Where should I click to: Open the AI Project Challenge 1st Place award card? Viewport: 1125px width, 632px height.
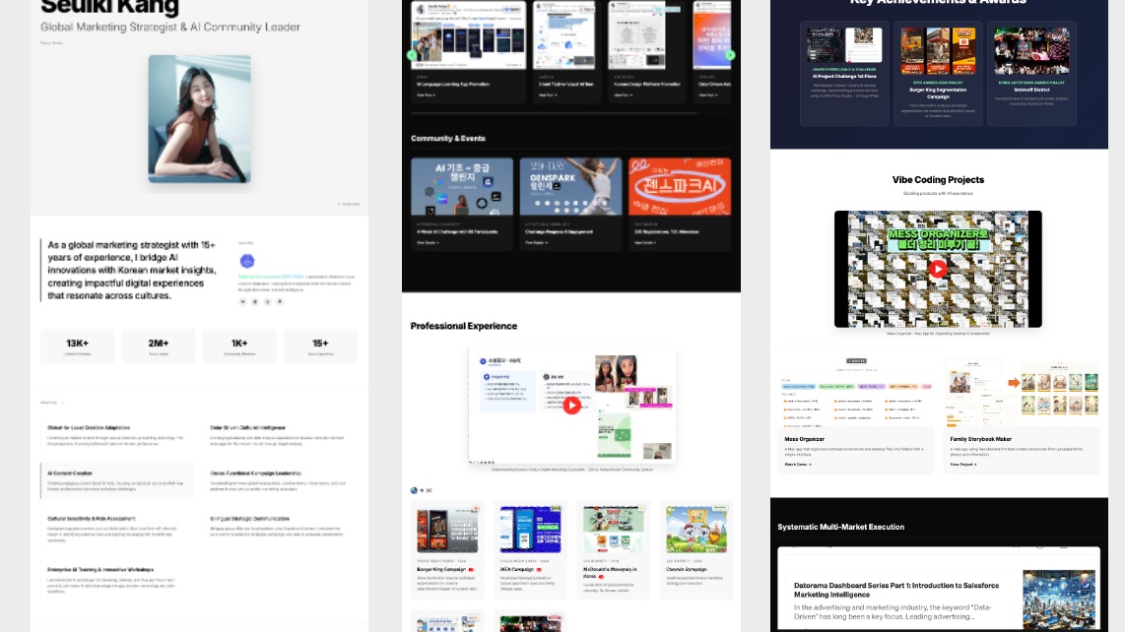coord(844,74)
